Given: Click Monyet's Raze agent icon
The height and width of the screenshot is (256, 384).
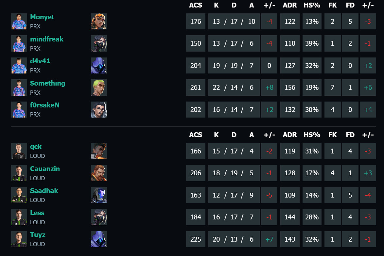Looking at the screenshot, I should coord(99,22).
